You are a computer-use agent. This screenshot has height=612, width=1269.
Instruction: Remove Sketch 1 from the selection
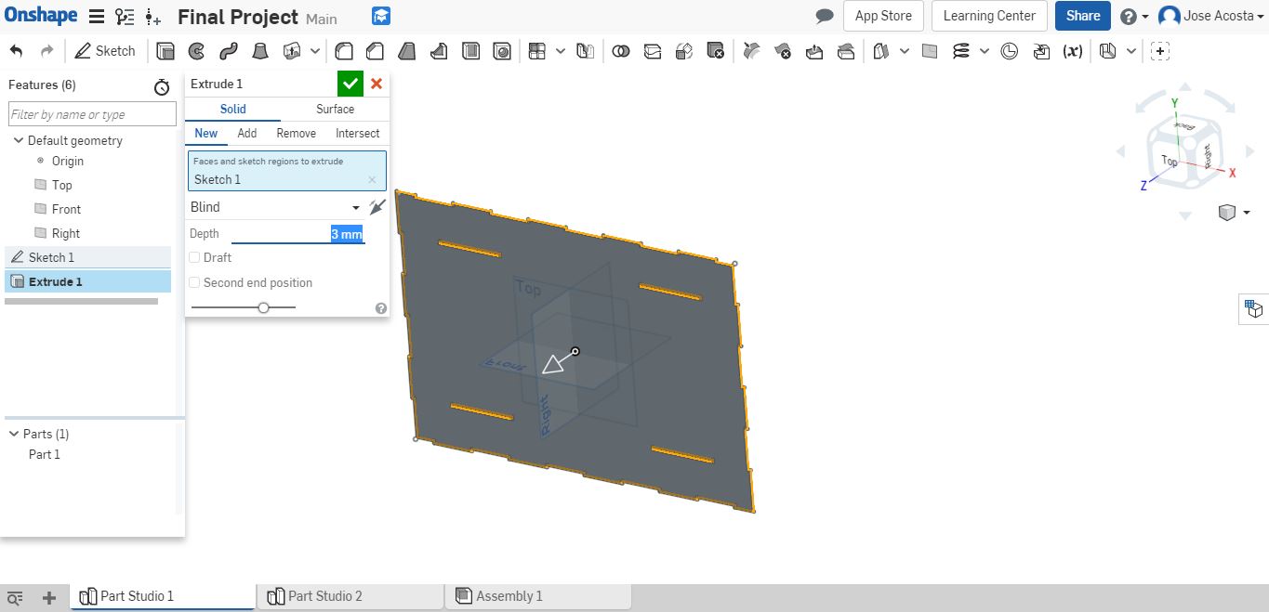point(372,180)
